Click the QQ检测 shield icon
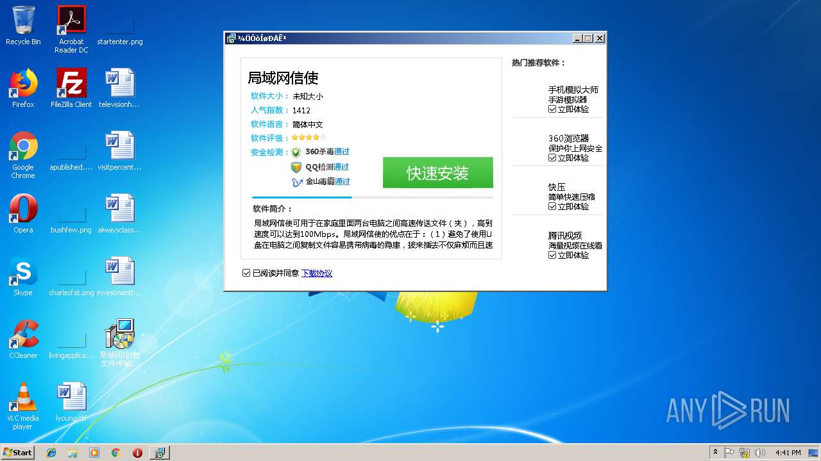The image size is (821, 461). pos(296,167)
